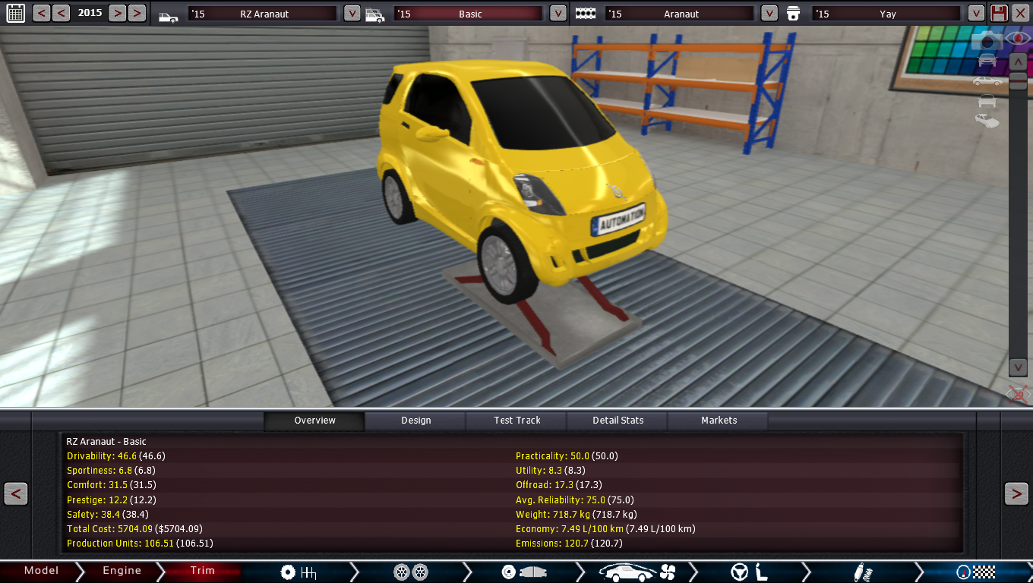Image resolution: width=1033 pixels, height=583 pixels.
Task: Open the calendar icon in top bar
Action: (x=15, y=13)
